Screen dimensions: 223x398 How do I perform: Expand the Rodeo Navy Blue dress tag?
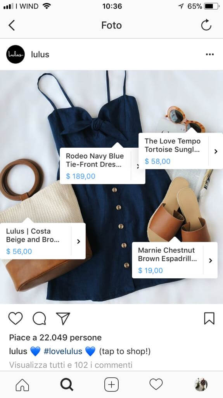pyautogui.click(x=102, y=166)
